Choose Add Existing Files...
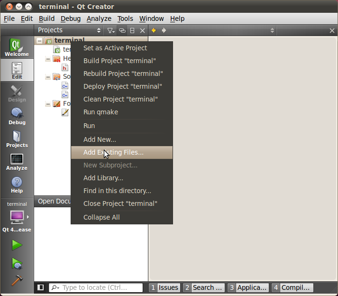 click(x=122, y=152)
